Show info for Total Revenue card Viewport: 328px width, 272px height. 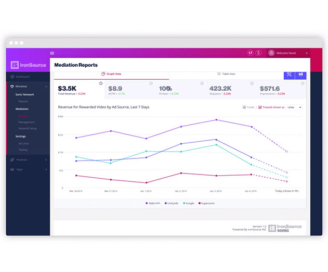pos(101,83)
